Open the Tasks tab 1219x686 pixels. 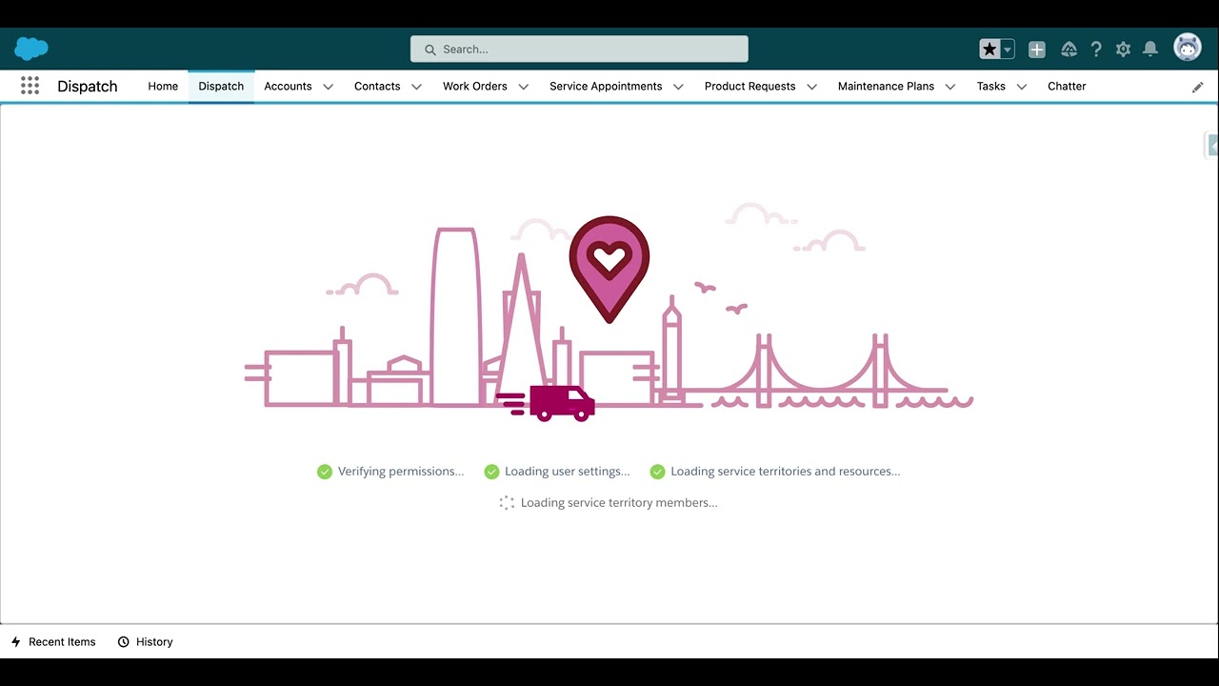(x=990, y=86)
